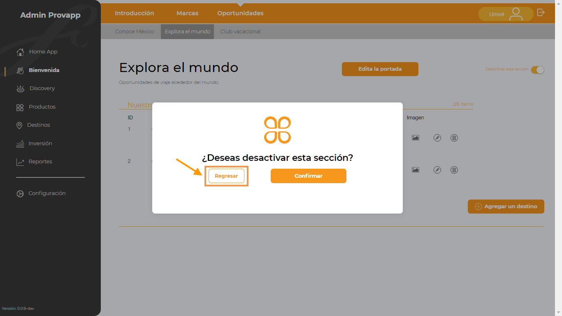Viewport: 562px width, 316px height.
Task: Open image icon for row 1
Action: tap(416, 138)
